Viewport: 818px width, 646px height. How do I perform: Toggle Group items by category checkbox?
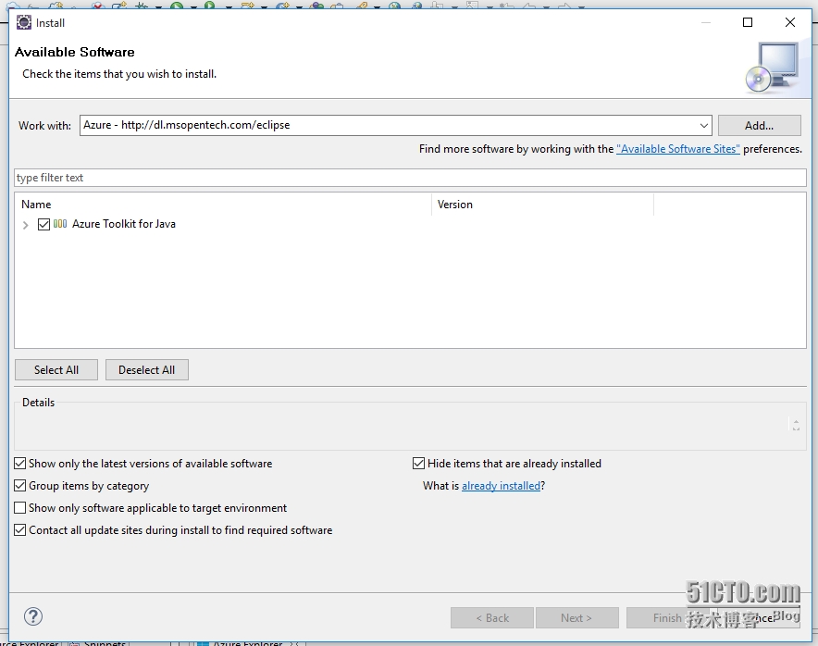(19, 486)
